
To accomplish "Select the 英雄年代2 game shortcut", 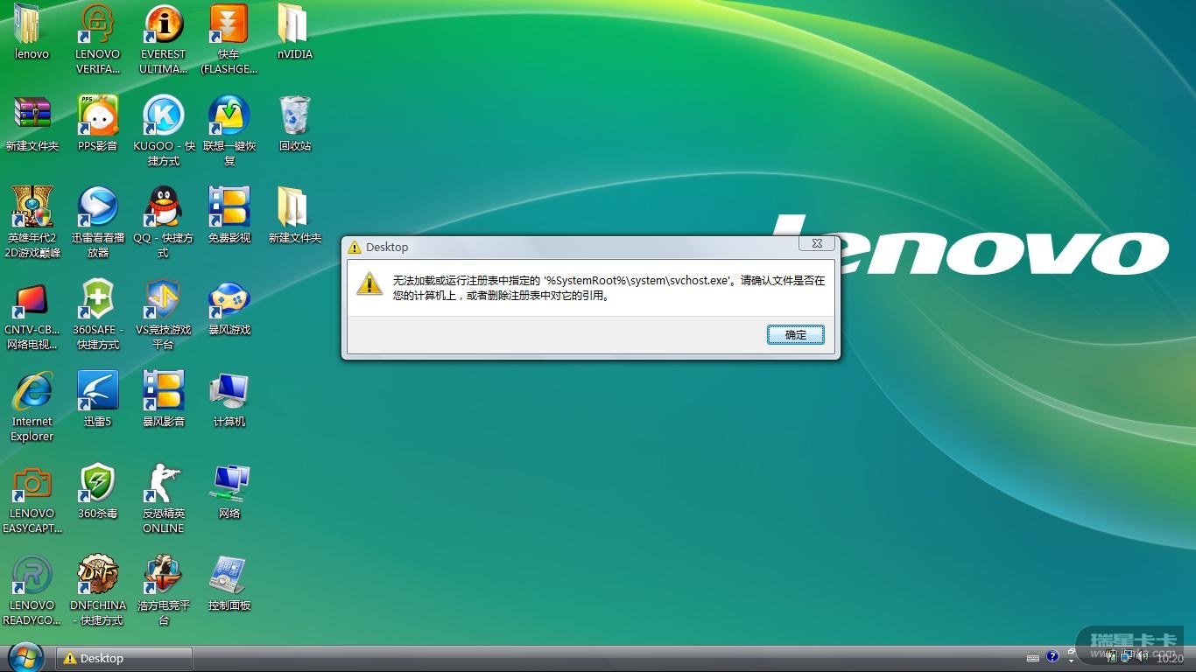I will pos(32,206).
